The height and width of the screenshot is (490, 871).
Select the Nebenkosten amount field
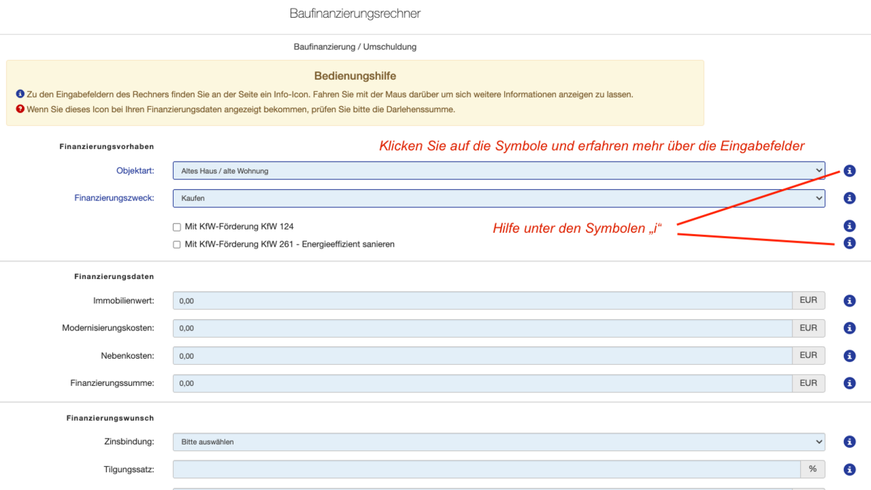(482, 355)
